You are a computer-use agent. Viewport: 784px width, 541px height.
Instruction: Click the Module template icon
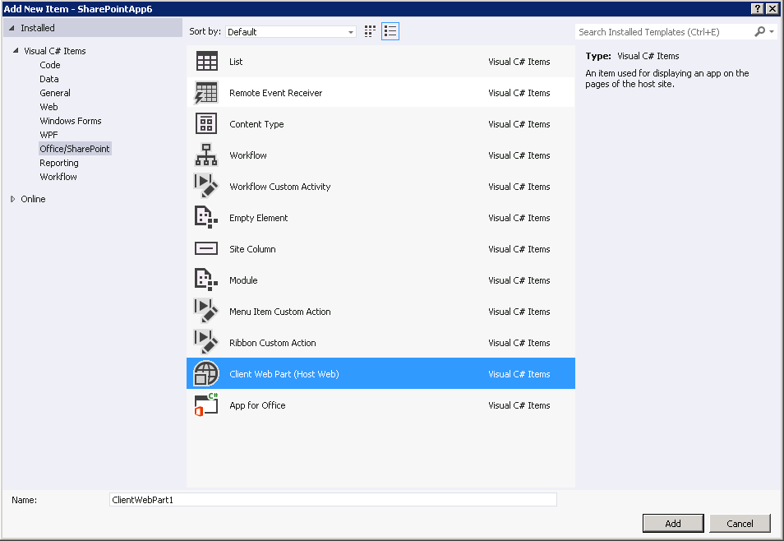[206, 280]
